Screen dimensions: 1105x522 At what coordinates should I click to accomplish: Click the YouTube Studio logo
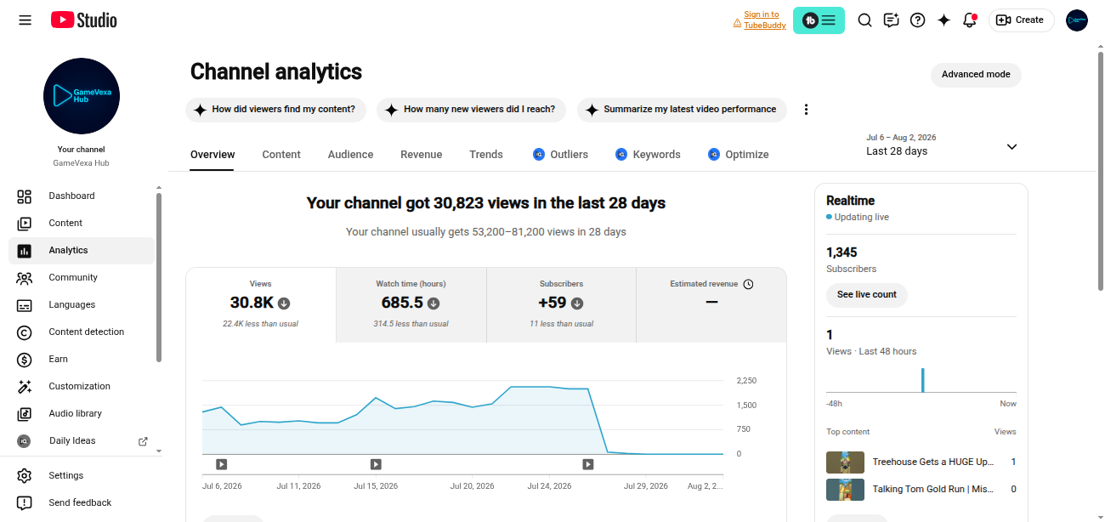pyautogui.click(x=83, y=20)
